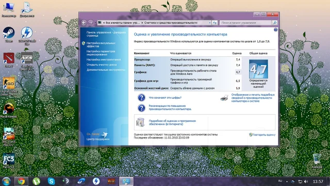This screenshot has width=330, height=186.
Task: Click the refresh button beside the address bar
Action: [x=214, y=23]
